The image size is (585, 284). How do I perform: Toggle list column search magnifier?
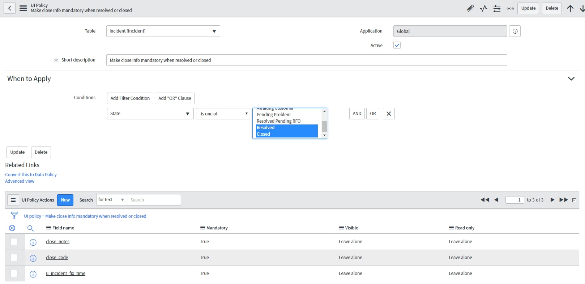[30, 228]
